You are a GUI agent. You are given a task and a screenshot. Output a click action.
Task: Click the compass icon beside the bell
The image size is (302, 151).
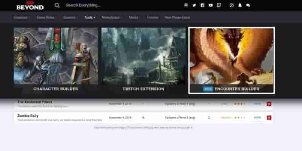[232, 5]
